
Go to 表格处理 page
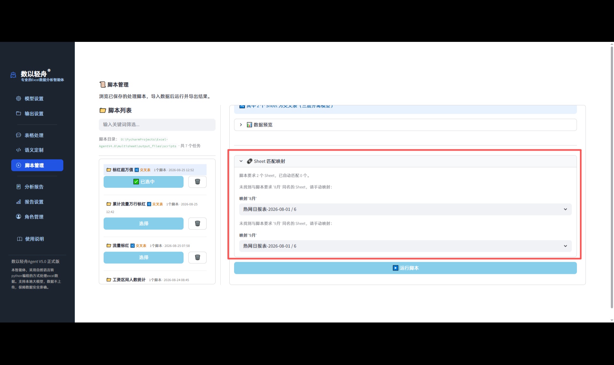pyautogui.click(x=34, y=135)
